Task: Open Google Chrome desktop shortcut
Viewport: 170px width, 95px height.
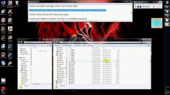Action: coord(10,39)
